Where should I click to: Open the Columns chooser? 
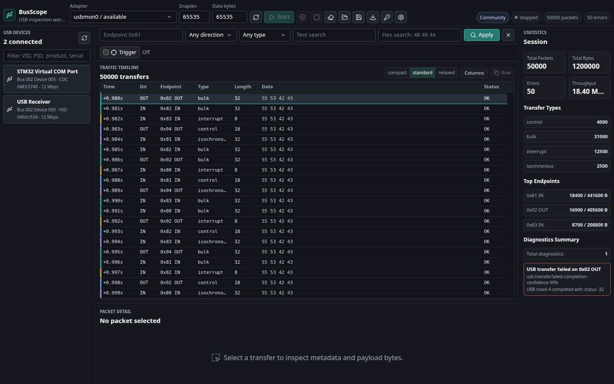pyautogui.click(x=474, y=73)
